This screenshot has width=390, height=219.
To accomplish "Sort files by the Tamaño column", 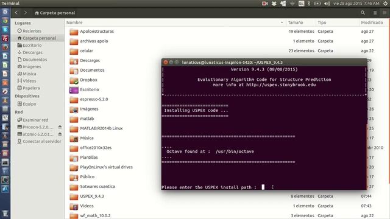I will pyautogui.click(x=300, y=23).
